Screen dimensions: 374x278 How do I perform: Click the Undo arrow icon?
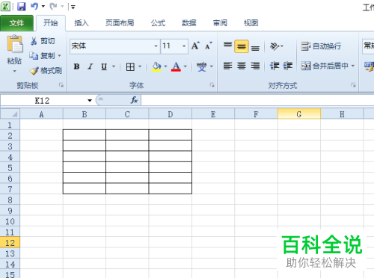coord(34,7)
